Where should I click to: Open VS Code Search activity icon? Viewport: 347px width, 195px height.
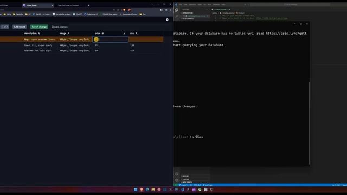point(177,16)
